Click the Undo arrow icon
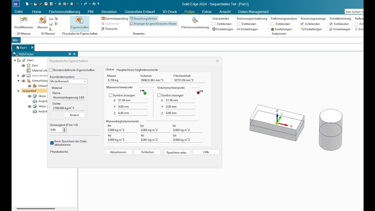375x211 pixels. 77,4
